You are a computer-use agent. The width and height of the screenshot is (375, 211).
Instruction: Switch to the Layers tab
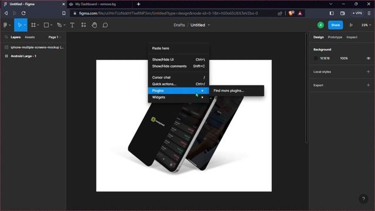[x=16, y=37]
